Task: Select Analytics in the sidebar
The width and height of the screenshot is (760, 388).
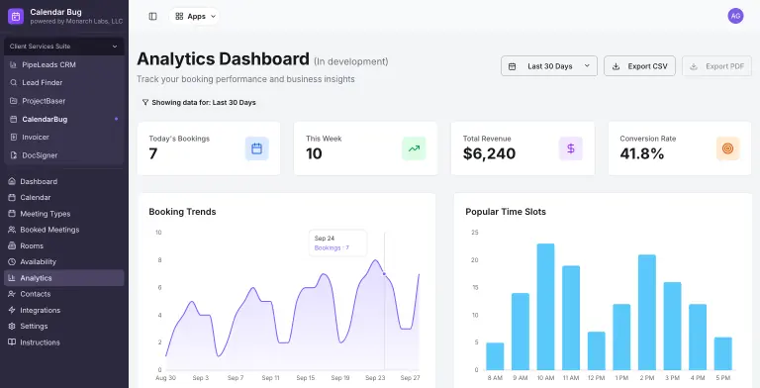Action: pyautogui.click(x=63, y=278)
